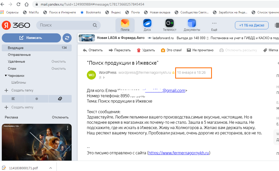Click the refresh mail icon button
Screen dimensions: 279x171
pos(67,38)
